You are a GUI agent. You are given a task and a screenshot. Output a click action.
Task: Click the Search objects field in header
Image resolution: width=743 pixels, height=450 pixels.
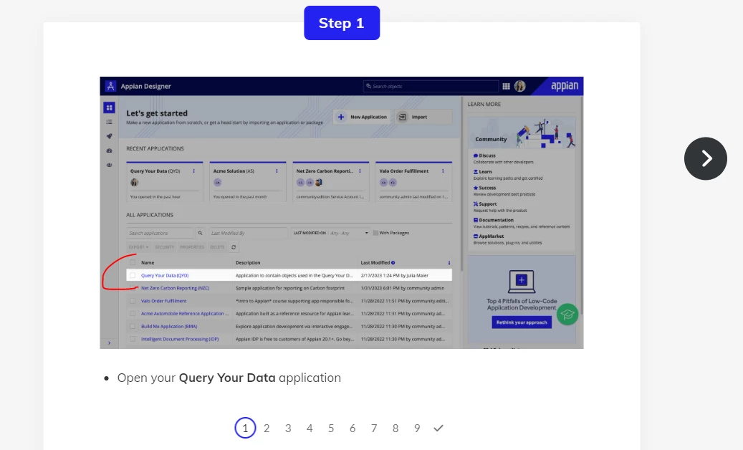click(x=431, y=86)
